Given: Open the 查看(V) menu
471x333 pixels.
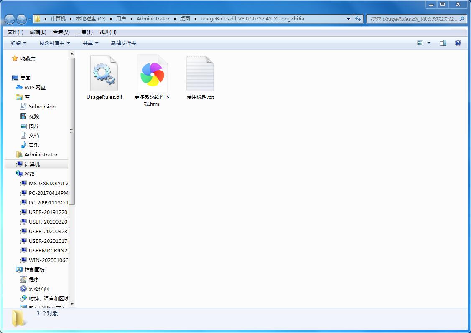Looking at the screenshot, I should (61, 32).
